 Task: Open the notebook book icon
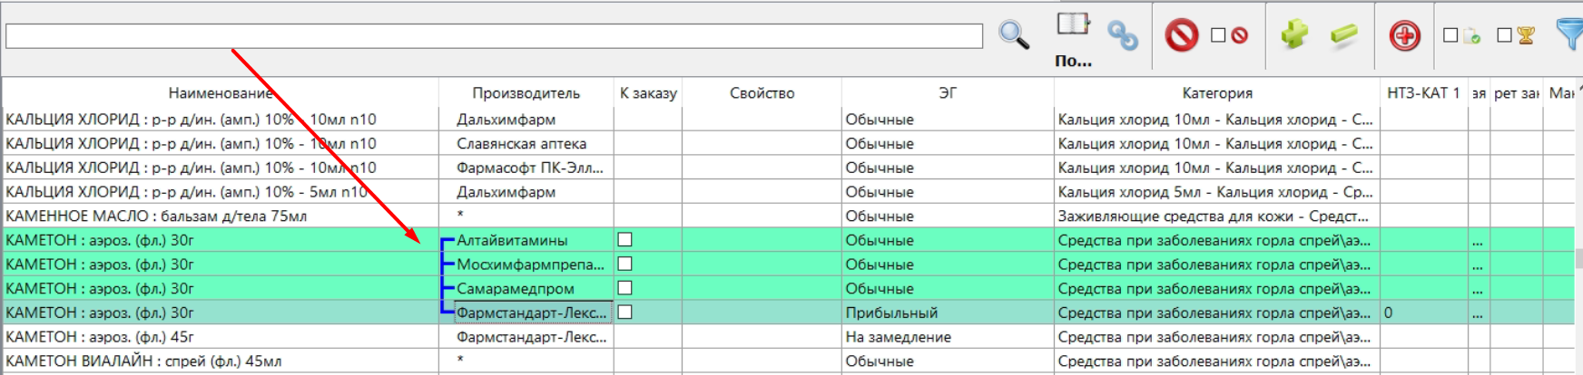(1073, 24)
